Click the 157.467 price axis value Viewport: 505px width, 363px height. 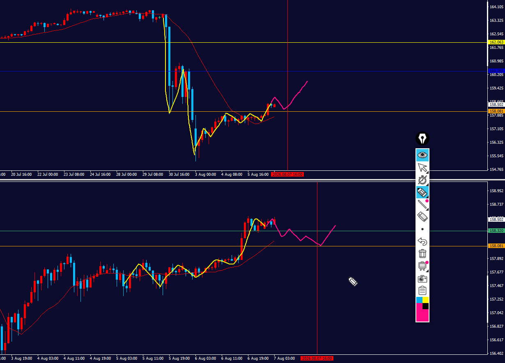pyautogui.click(x=496, y=286)
